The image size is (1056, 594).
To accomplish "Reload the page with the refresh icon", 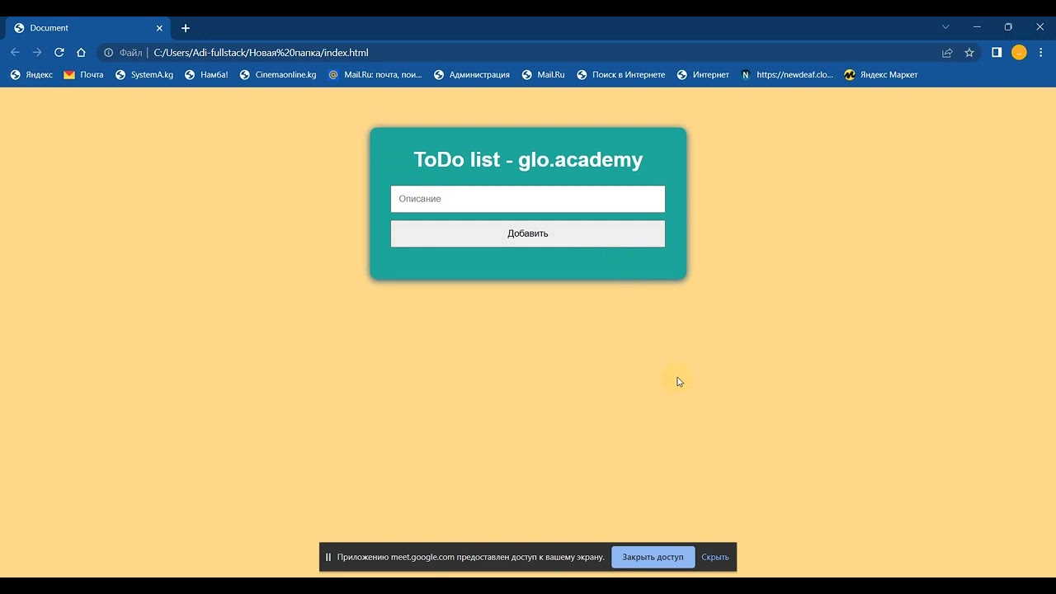I will [x=59, y=52].
